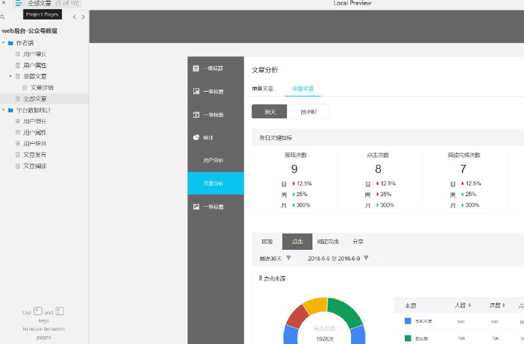Viewport: 524px width, 344px height.
Task: Click the web后台-公众号数据 project title
Action: tap(29, 31)
